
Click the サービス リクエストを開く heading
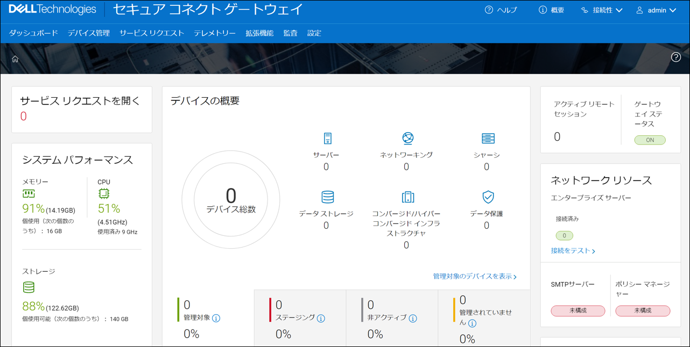point(80,100)
